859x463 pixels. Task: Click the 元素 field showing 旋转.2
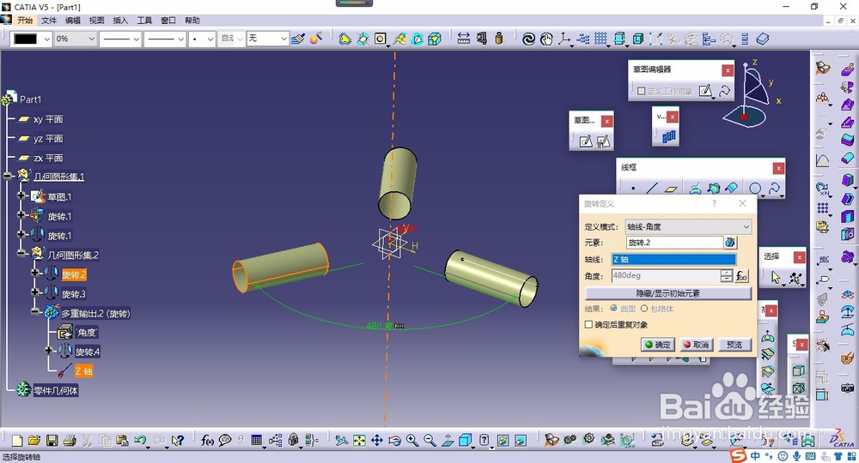click(x=674, y=242)
